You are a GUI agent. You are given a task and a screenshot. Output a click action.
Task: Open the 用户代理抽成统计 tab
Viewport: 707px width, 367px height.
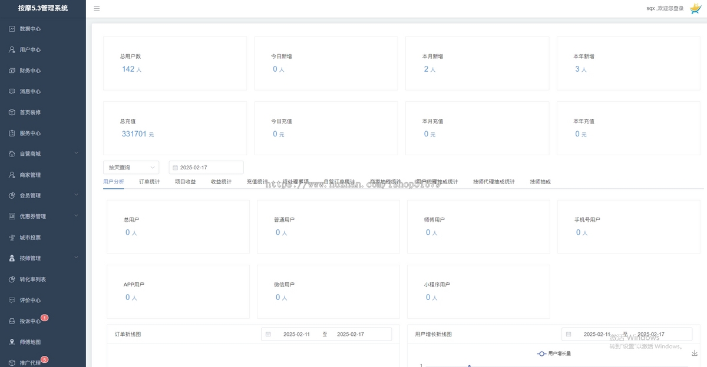[437, 182]
